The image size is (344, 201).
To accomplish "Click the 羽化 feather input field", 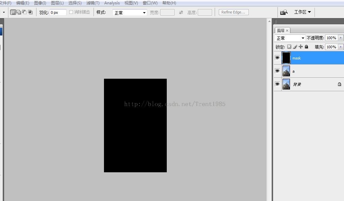I will tap(58, 12).
